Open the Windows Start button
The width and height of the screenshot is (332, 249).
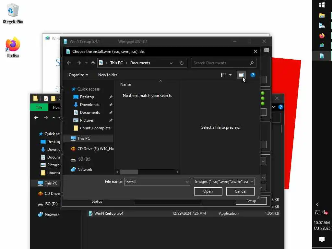pos(322,5)
